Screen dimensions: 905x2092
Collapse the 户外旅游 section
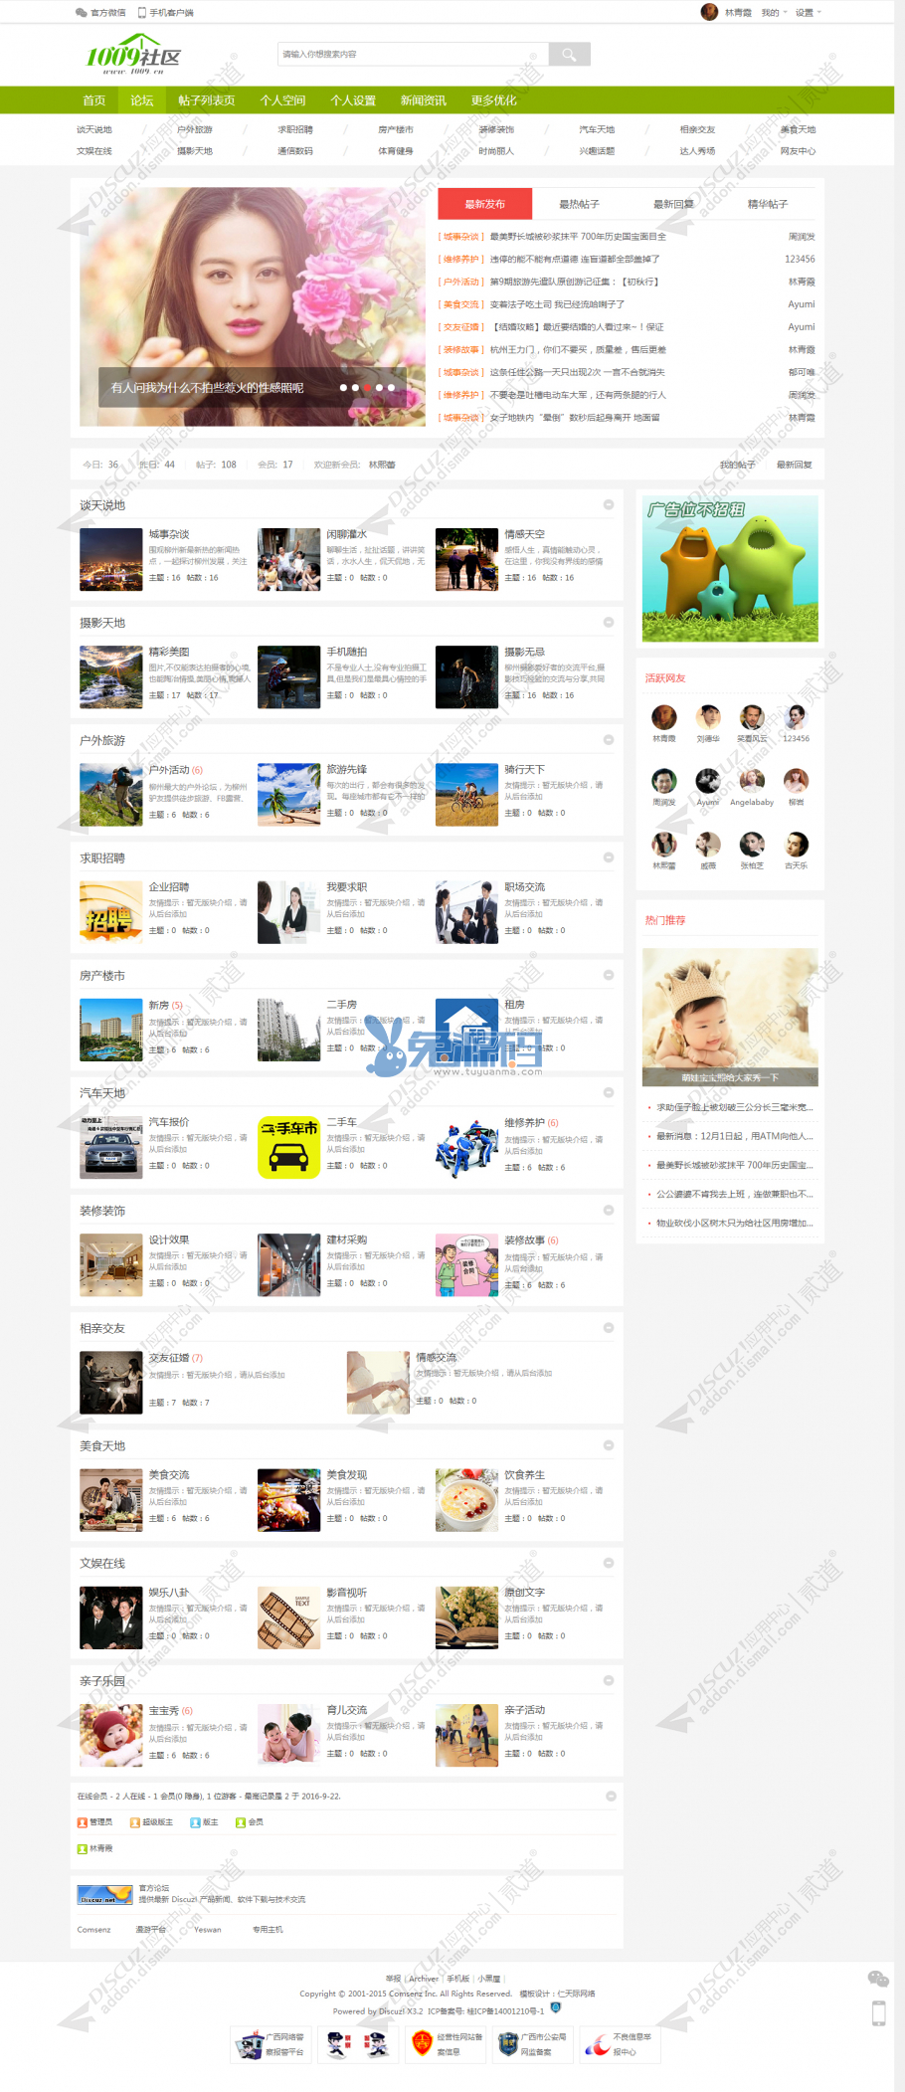tap(609, 740)
